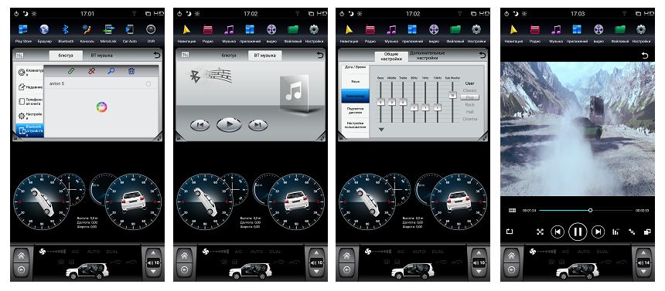Screen dimensions: 665x291
Task: Delete paired device with trash icon
Action: coord(131,71)
